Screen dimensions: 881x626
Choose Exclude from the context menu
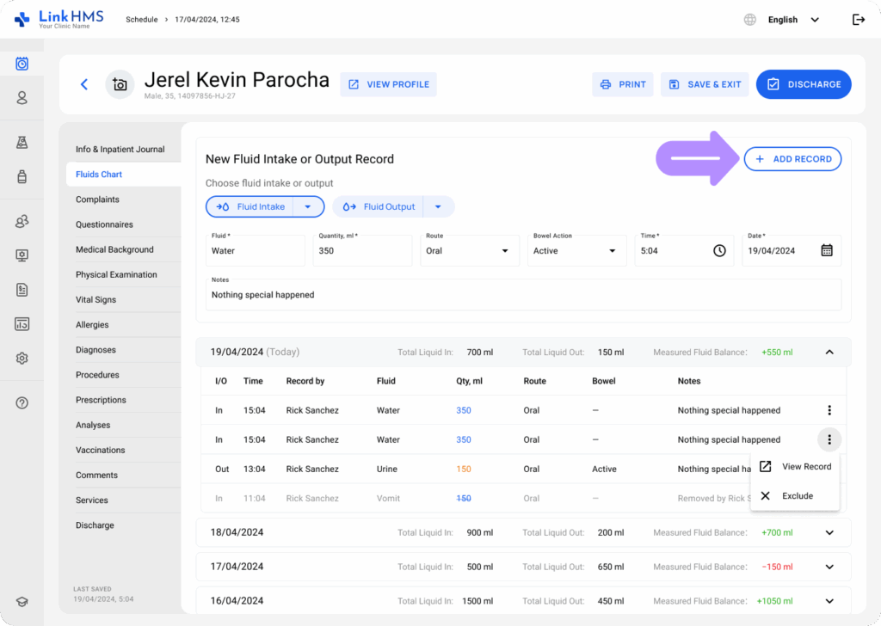(x=796, y=496)
